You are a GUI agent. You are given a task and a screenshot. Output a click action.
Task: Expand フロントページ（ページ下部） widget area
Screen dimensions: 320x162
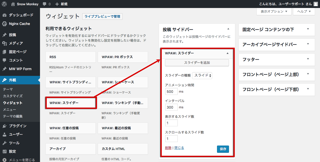(308, 89)
